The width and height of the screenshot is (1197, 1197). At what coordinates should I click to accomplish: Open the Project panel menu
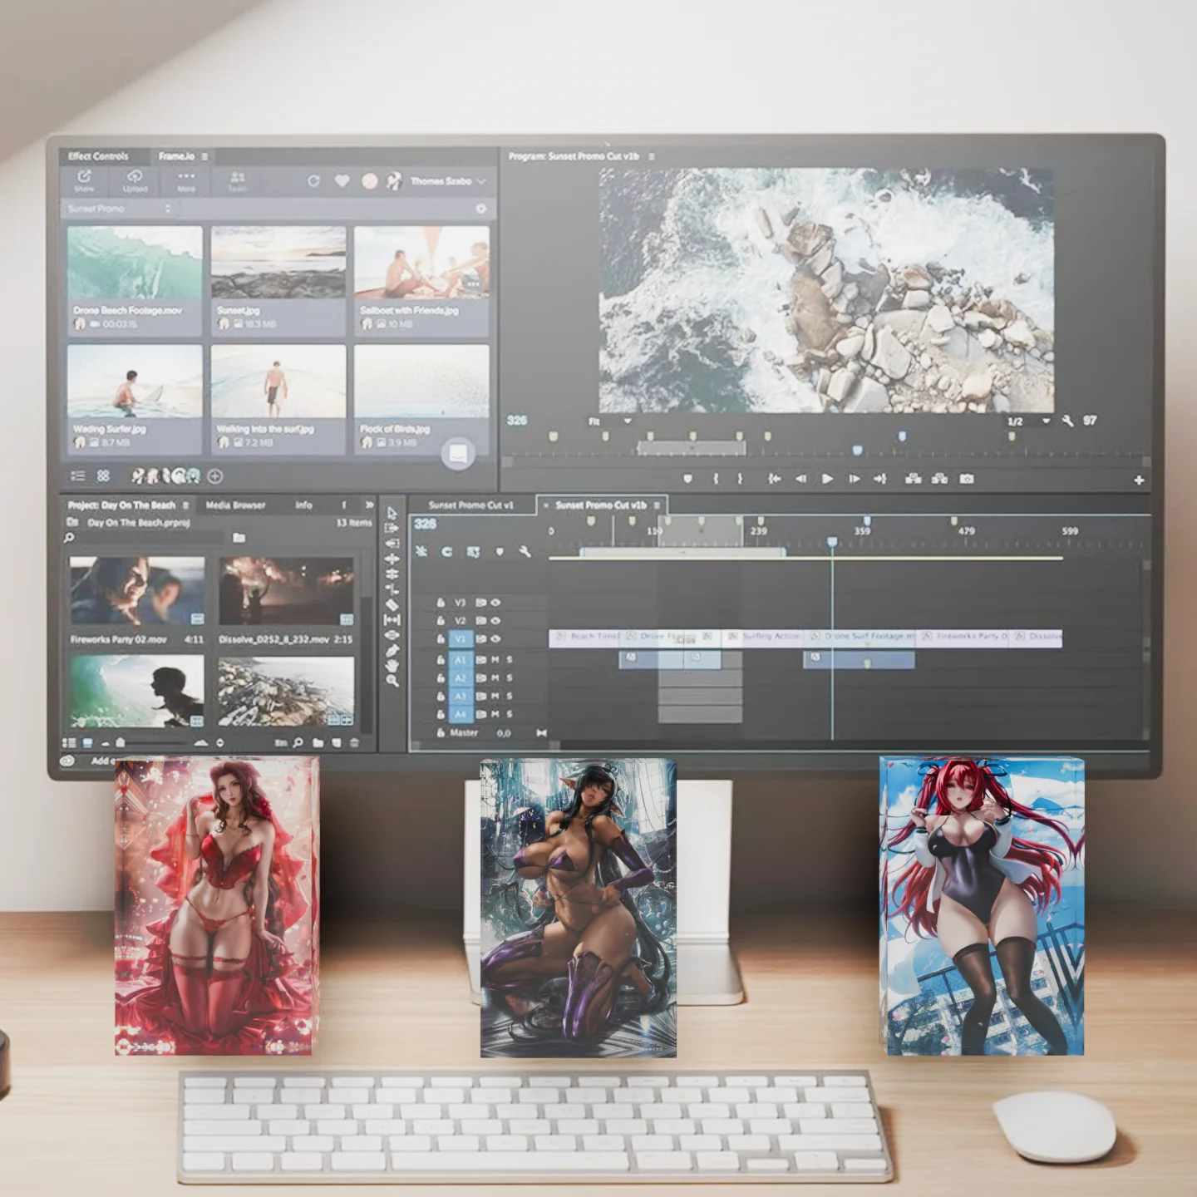tap(186, 505)
